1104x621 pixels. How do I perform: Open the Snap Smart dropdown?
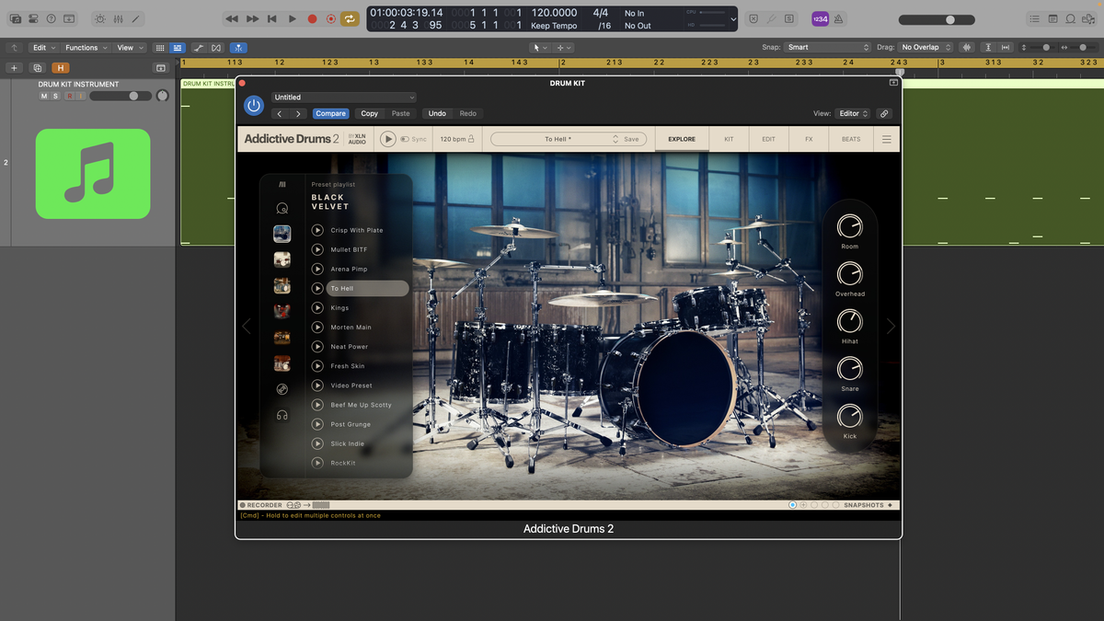point(827,47)
